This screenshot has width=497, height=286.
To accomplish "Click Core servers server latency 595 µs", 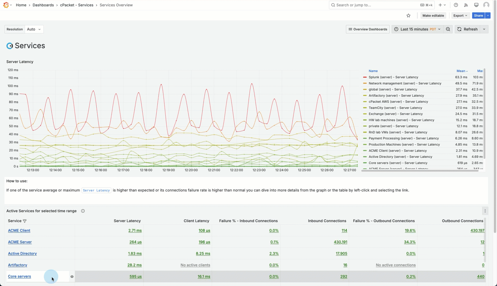I will click(x=135, y=277).
